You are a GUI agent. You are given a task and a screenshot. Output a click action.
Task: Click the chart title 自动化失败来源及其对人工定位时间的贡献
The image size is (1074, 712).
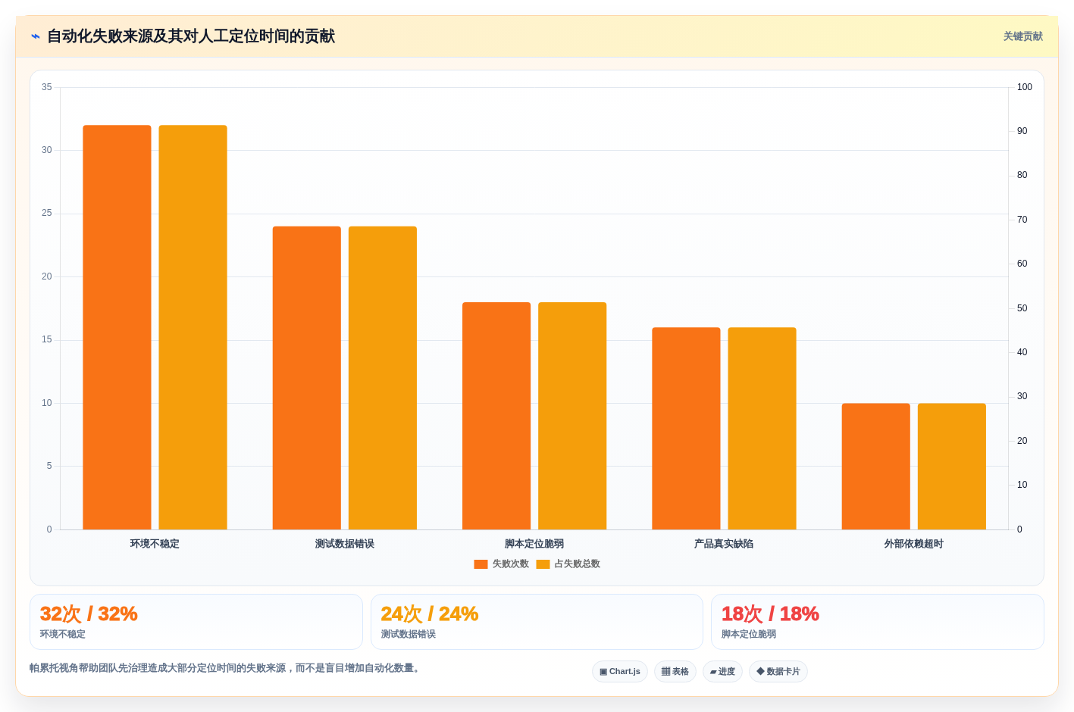[x=191, y=36]
